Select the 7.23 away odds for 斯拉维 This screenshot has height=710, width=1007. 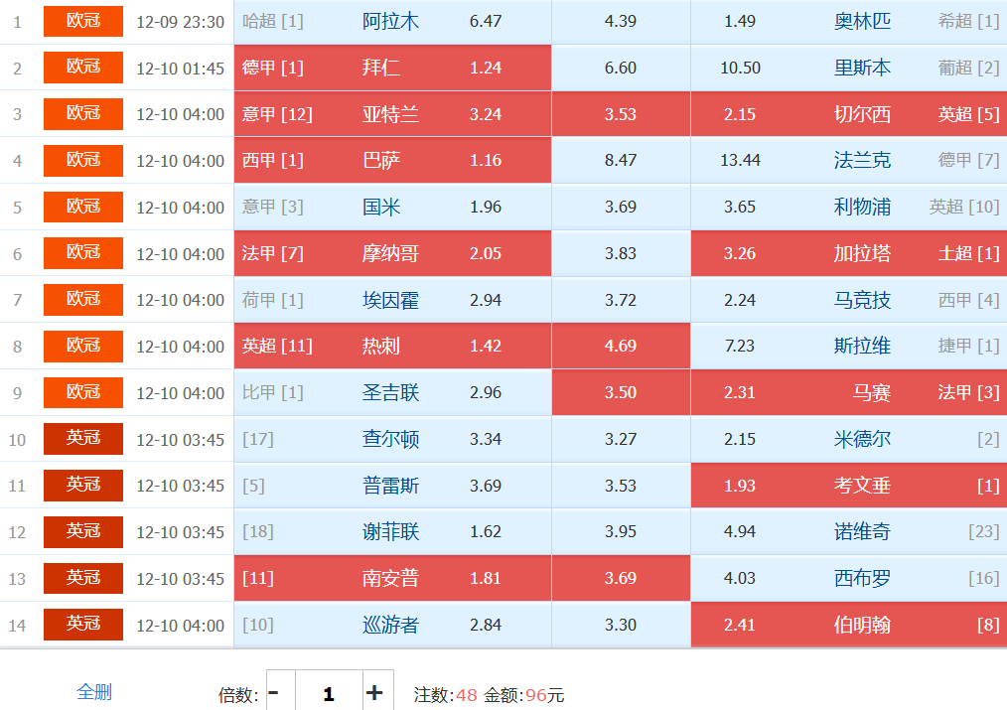pos(740,346)
